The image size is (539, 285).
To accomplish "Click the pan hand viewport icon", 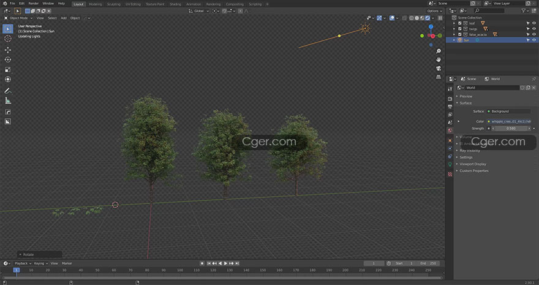I will coord(439,60).
